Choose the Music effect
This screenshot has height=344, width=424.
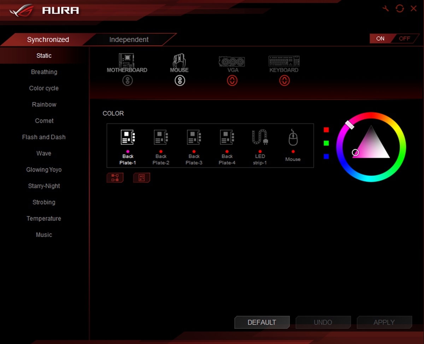tap(44, 235)
